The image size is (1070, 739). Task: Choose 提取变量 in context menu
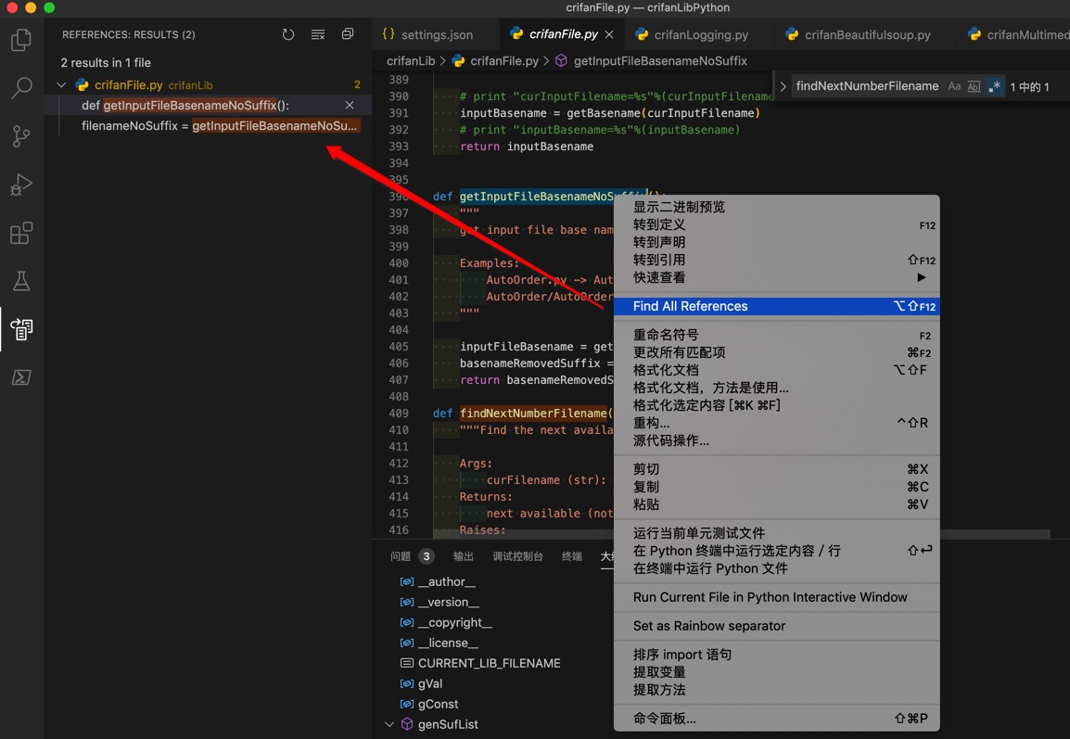point(777,672)
